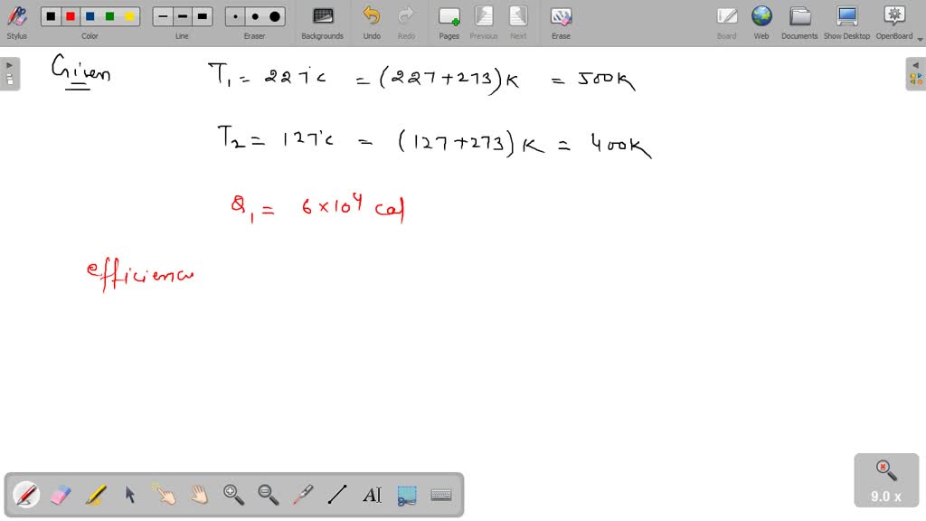Image resolution: width=926 pixels, height=521 pixels.
Task: Select the Highlighter tool
Action: coord(94,494)
